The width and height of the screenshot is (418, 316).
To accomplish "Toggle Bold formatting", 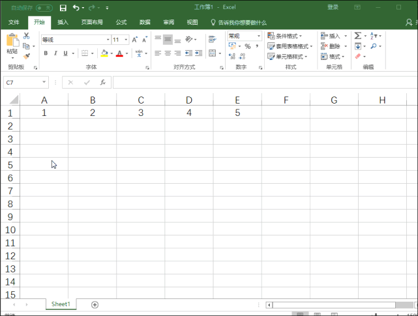I will (46, 53).
